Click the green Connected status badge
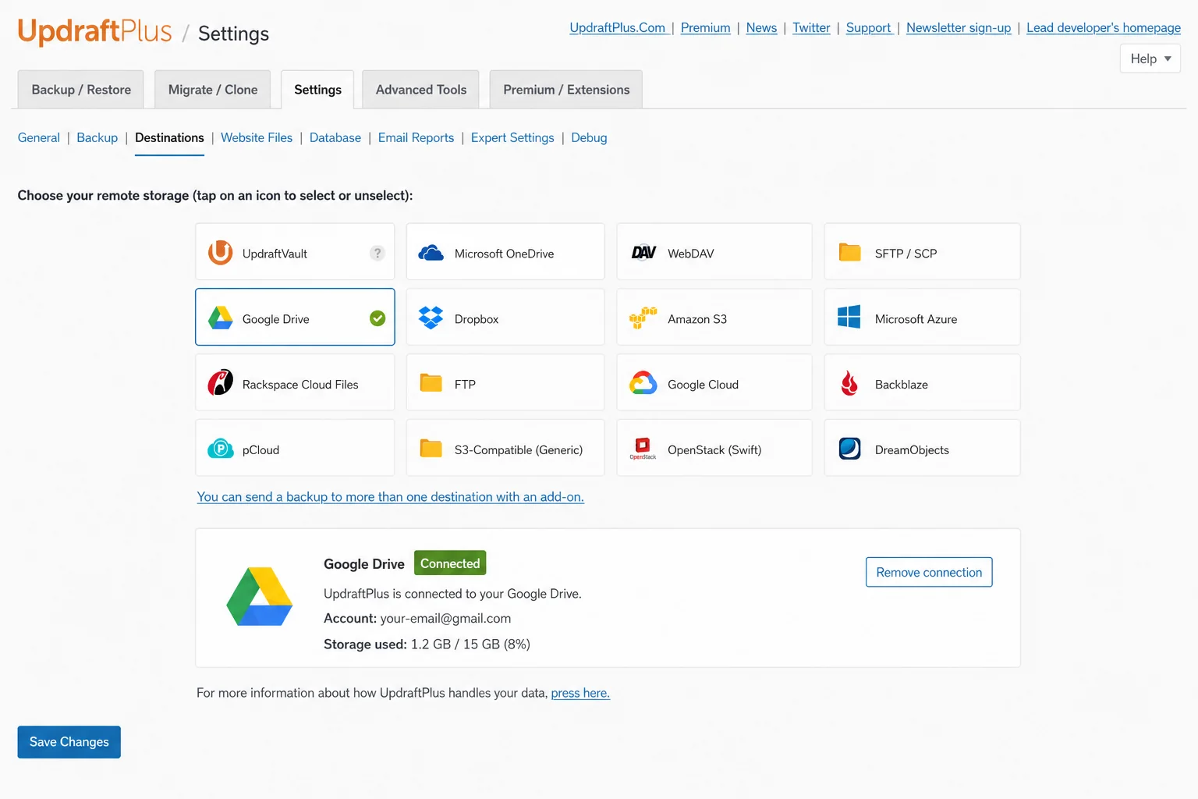Viewport: 1198px width, 799px height. 450,563
